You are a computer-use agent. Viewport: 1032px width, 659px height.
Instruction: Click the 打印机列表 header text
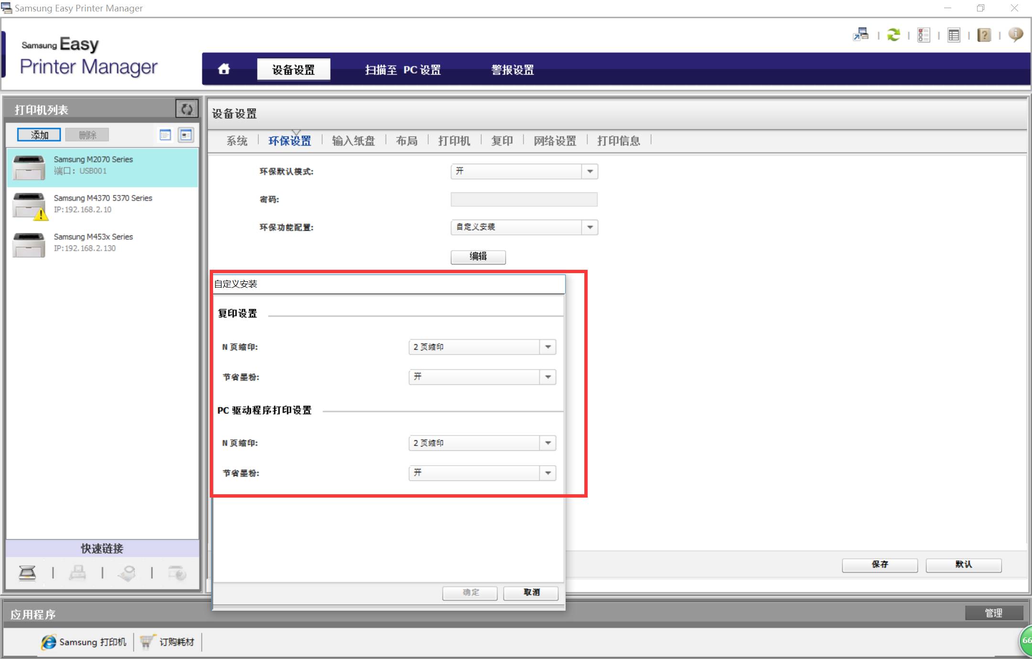[42, 110]
